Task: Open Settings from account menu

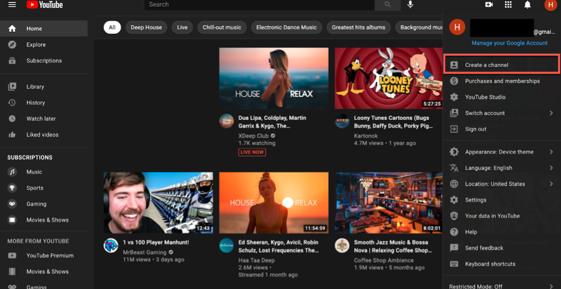Action: coord(502,200)
